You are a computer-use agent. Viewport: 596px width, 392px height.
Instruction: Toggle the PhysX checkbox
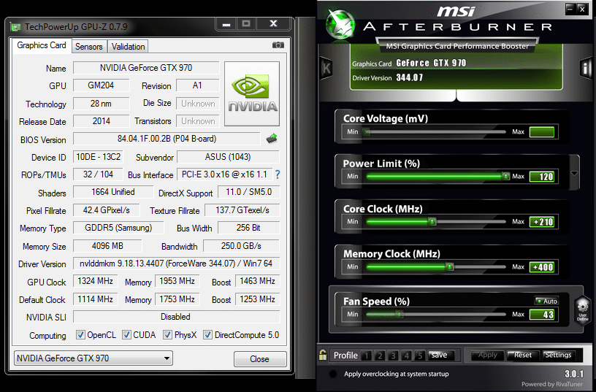(167, 335)
